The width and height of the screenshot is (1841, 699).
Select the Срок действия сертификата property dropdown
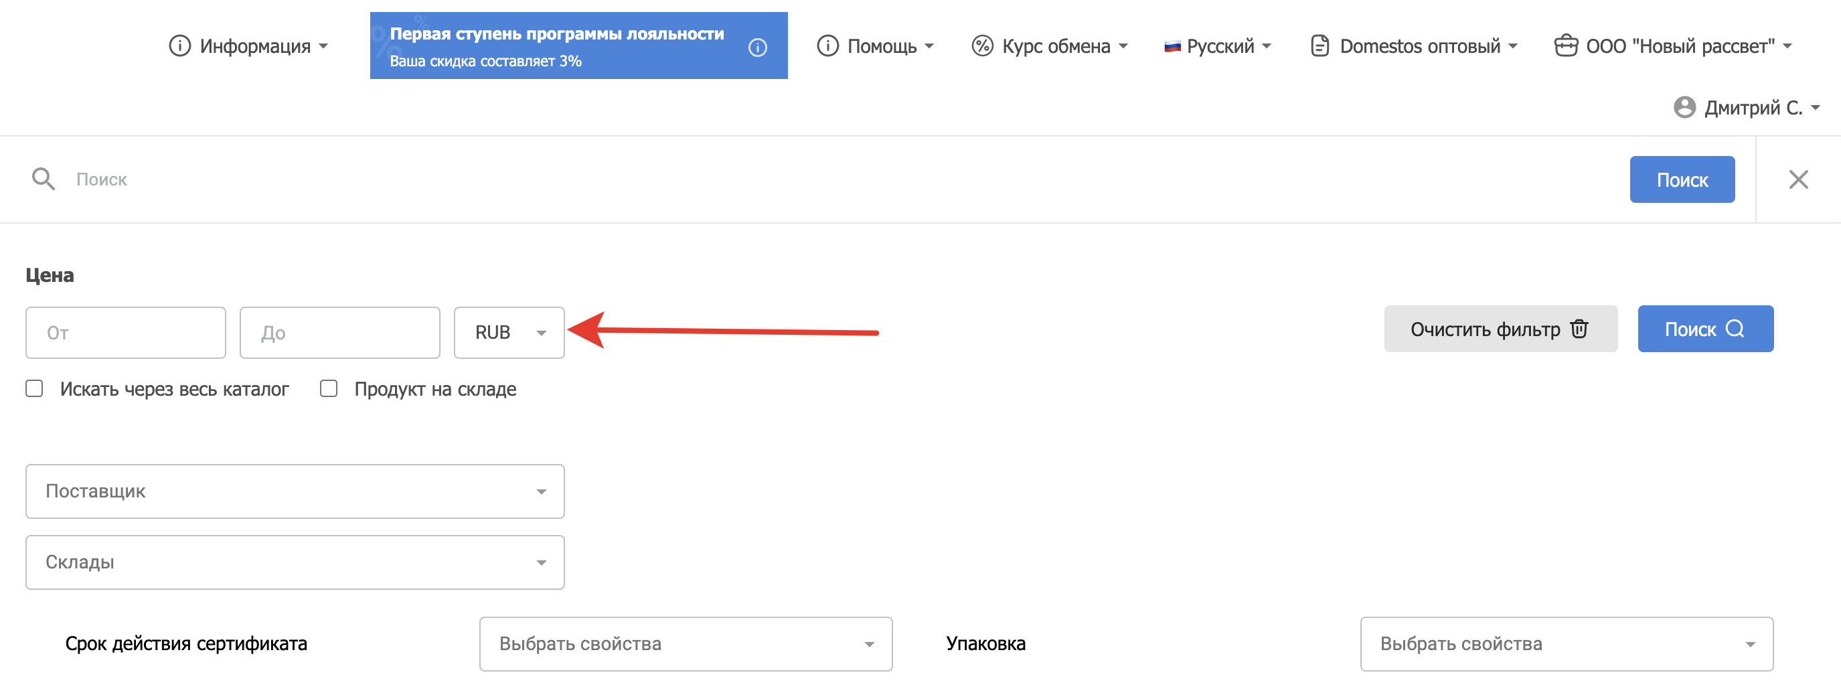pos(686,644)
